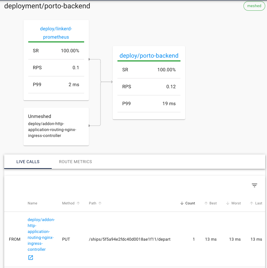Click the 100.00% SR value in linkerd-prometheus card

coord(70,51)
